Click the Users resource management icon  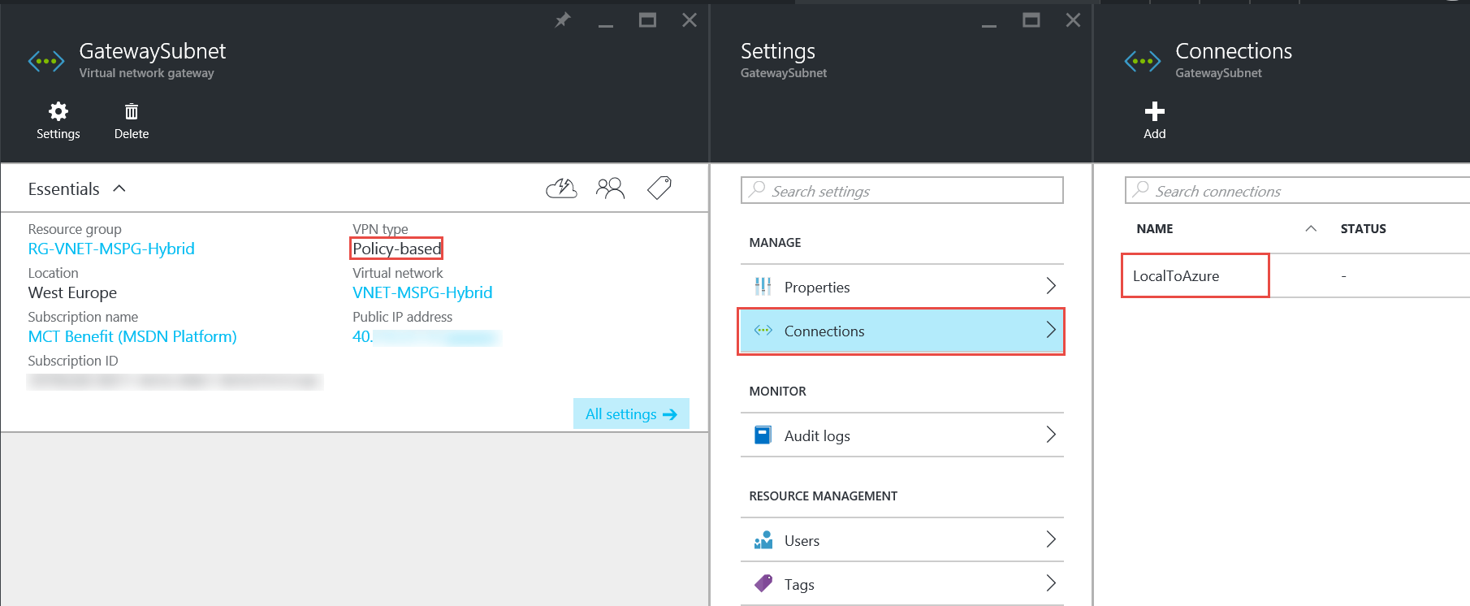pos(763,540)
